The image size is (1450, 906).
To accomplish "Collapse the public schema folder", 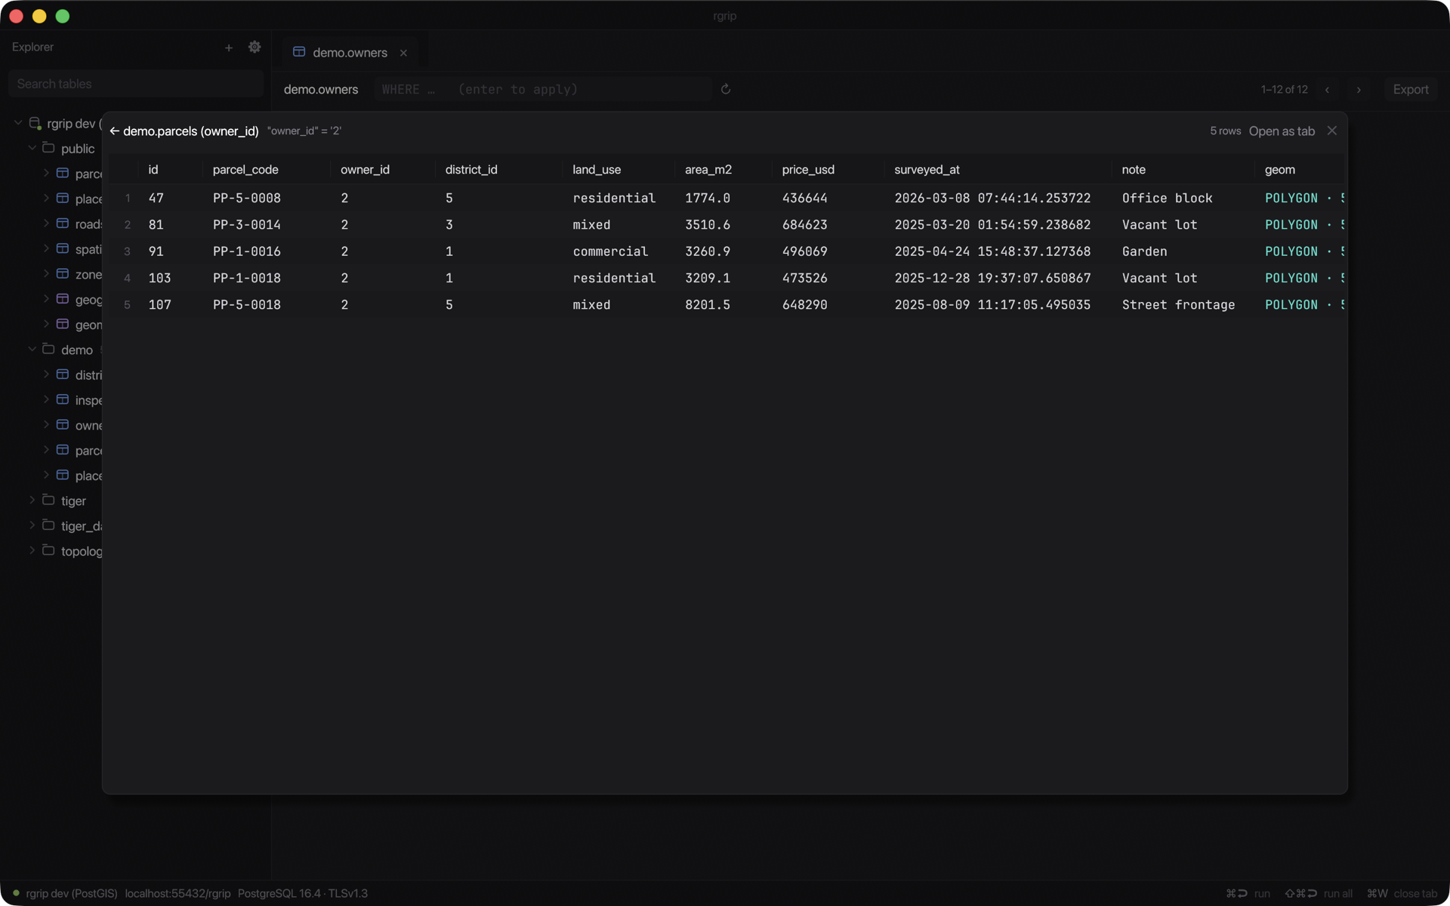I will point(32,148).
